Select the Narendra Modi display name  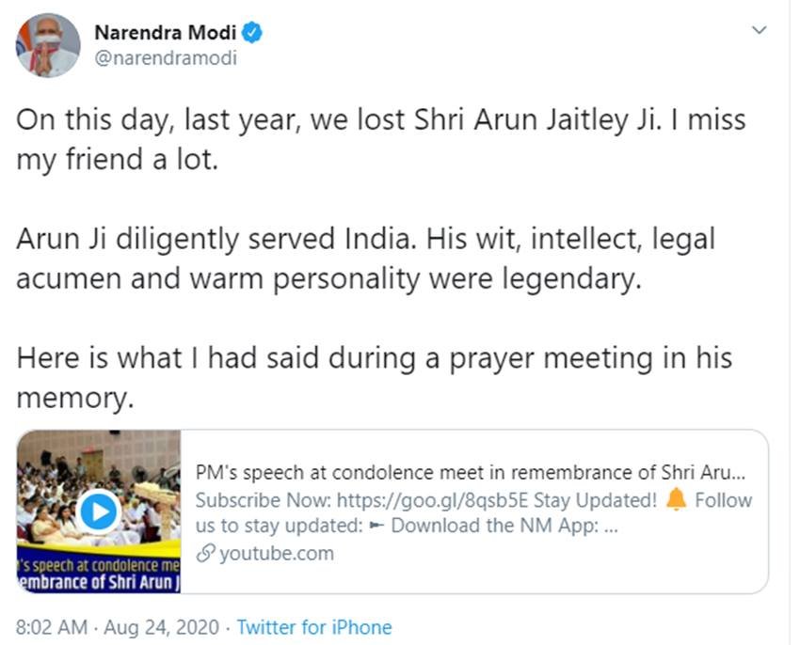pyautogui.click(x=168, y=32)
